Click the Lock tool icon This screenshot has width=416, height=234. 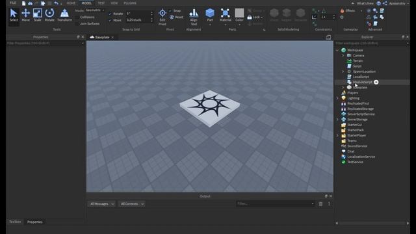coord(250,18)
